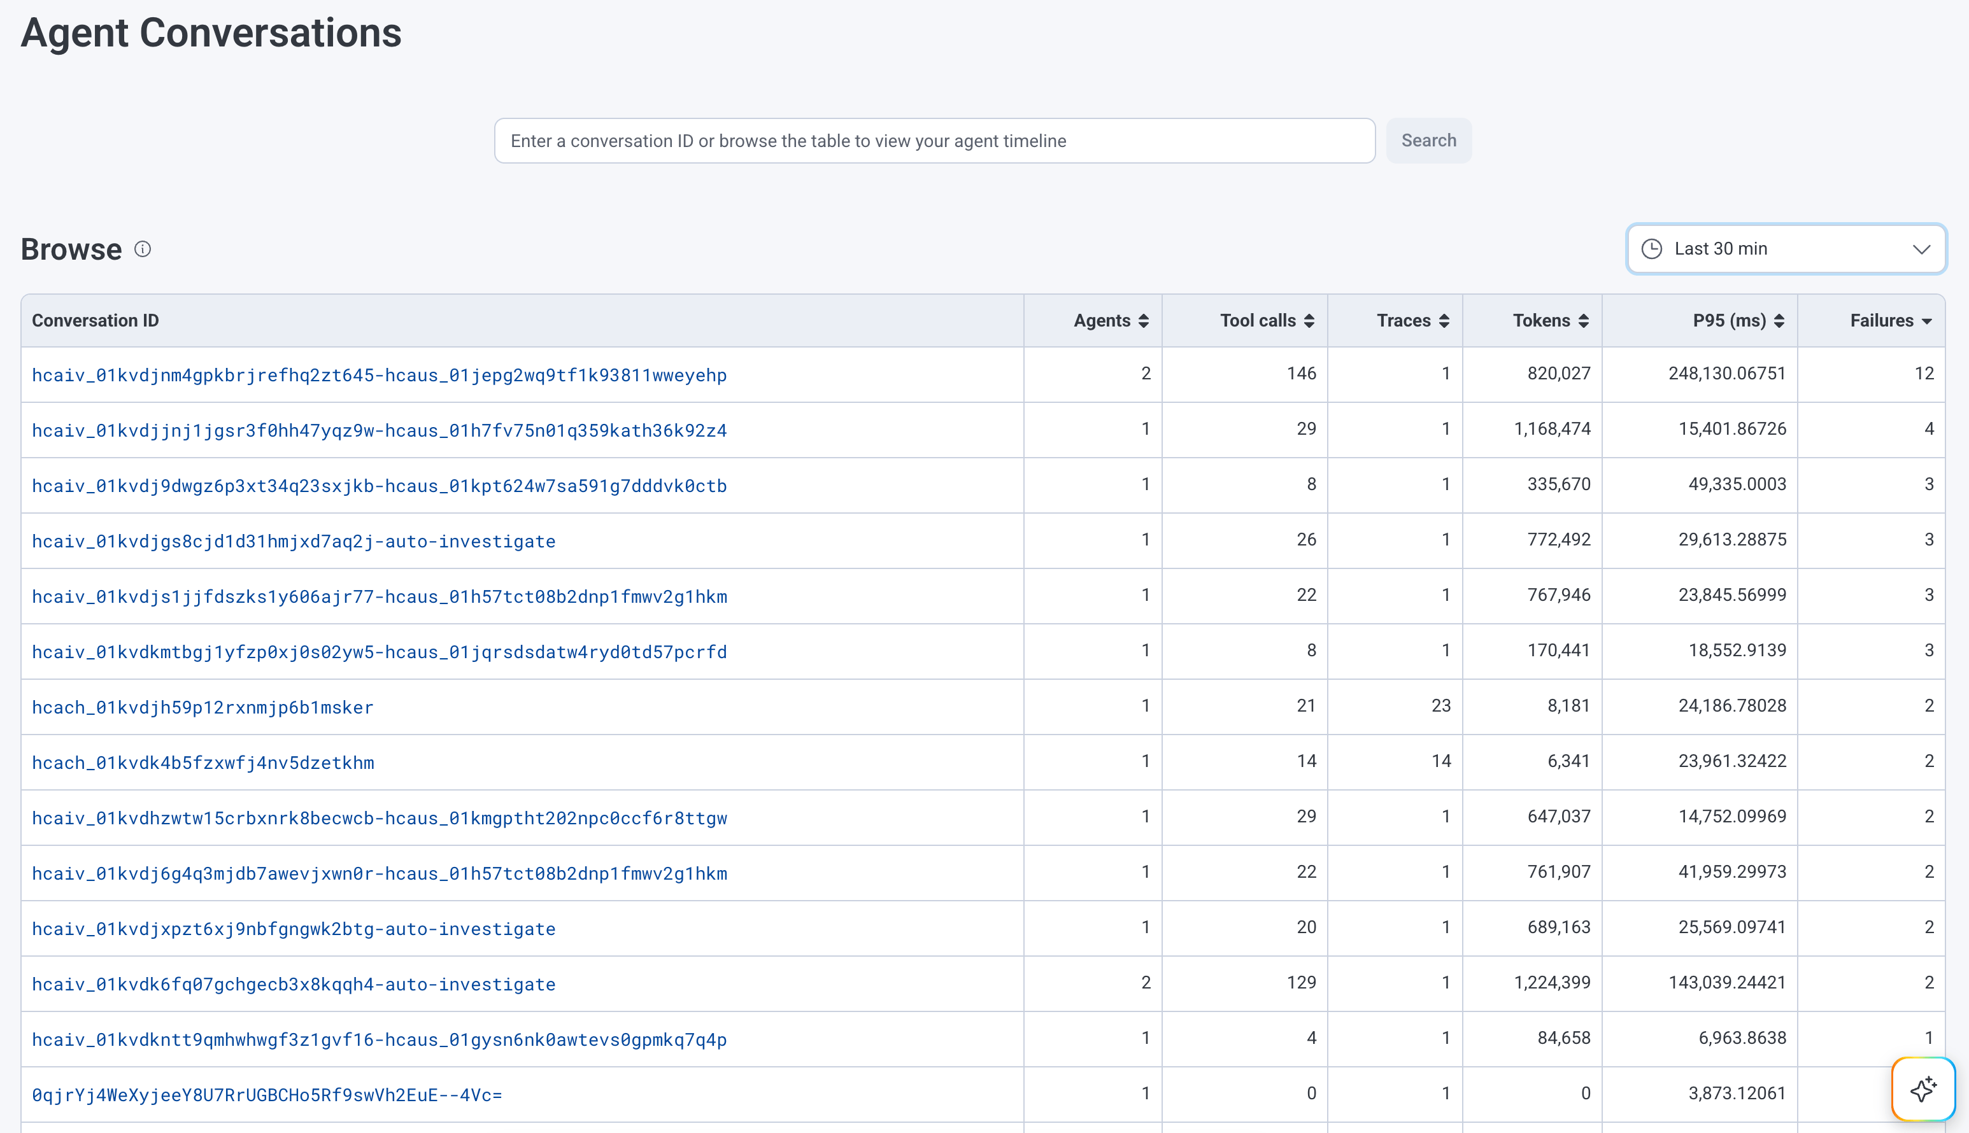Sort by Tokens column arrows
Viewport: 1969px width, 1133px height.
click(x=1583, y=321)
